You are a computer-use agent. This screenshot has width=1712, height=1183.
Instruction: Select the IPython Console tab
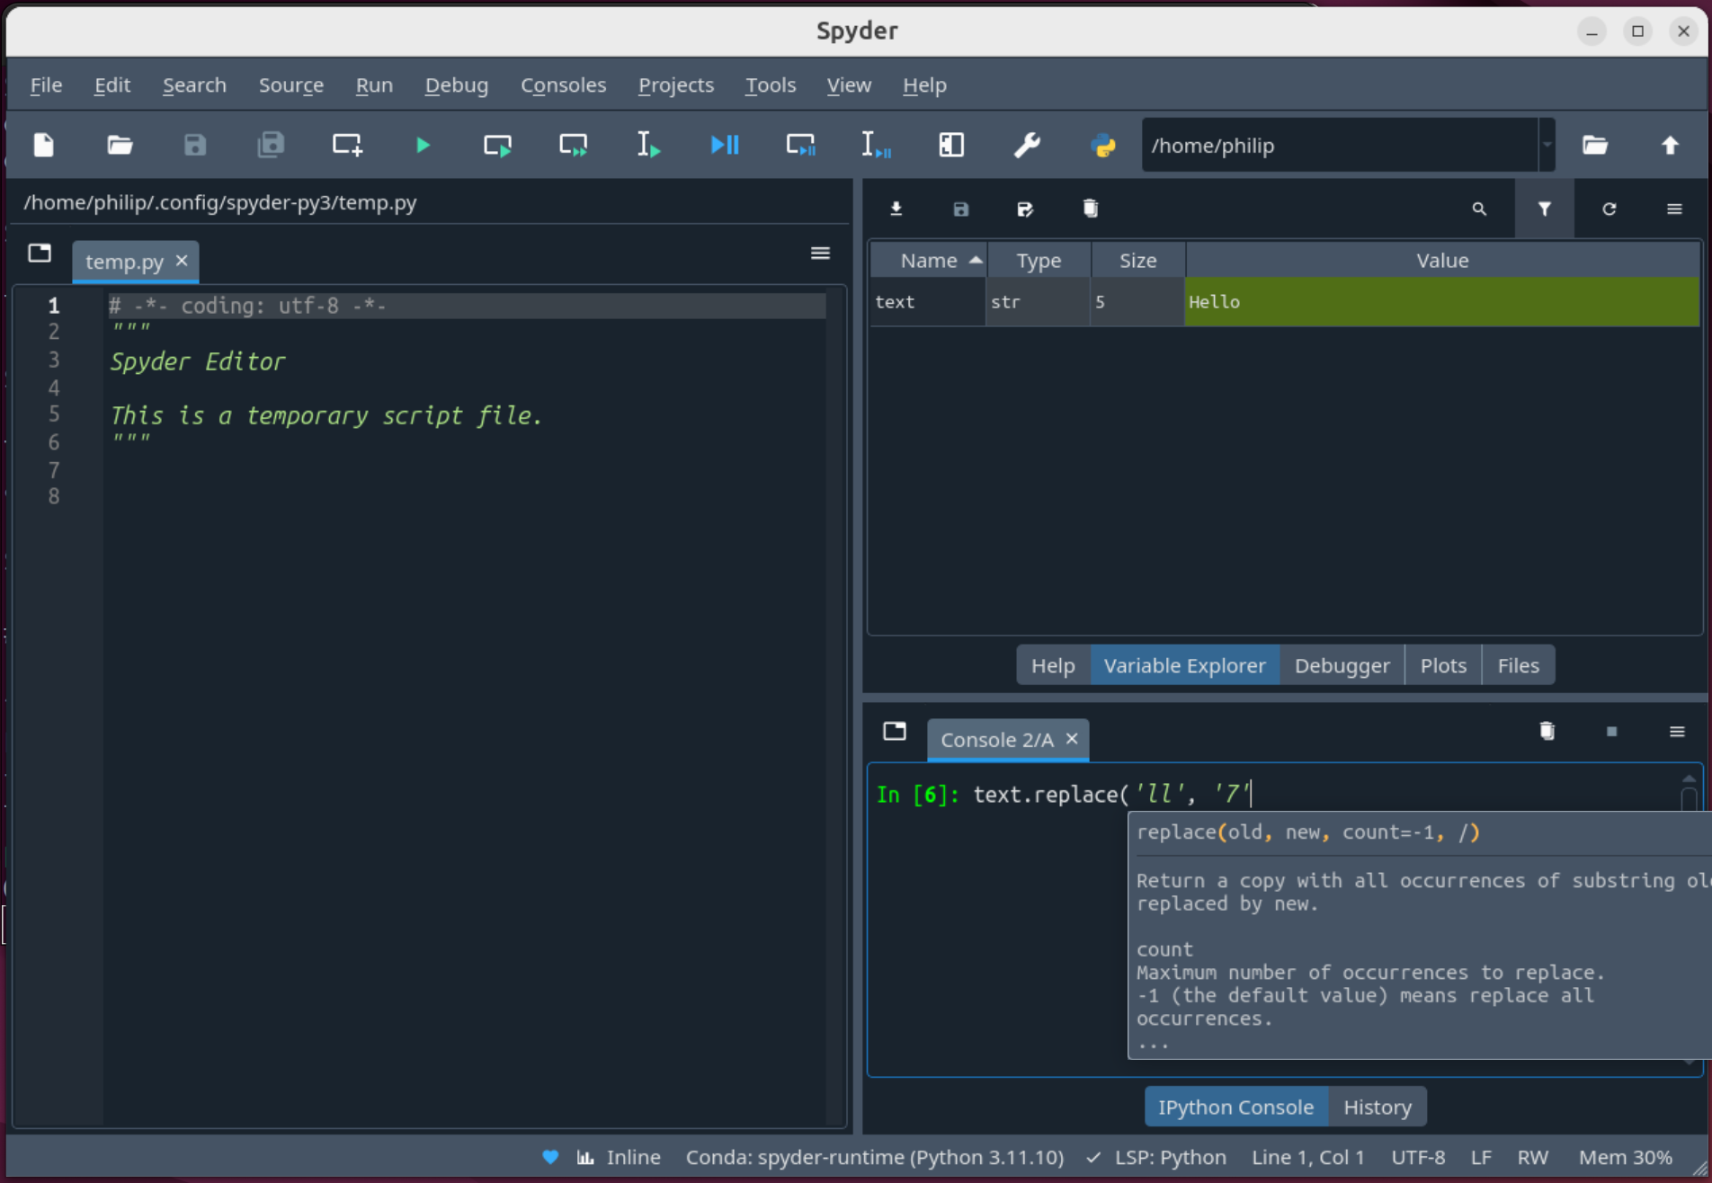(x=1235, y=1107)
